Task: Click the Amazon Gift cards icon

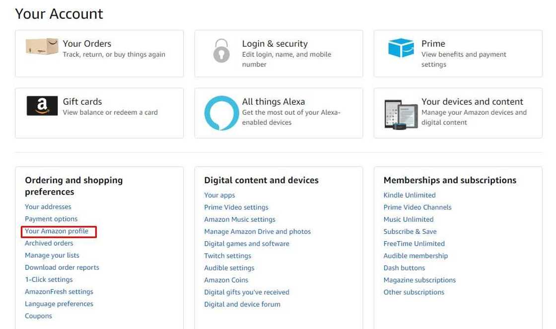Action: coord(42,106)
